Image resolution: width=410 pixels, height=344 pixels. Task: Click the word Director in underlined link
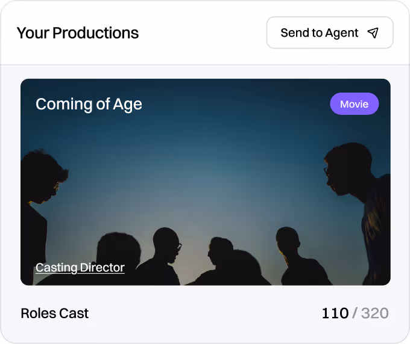pos(102,268)
